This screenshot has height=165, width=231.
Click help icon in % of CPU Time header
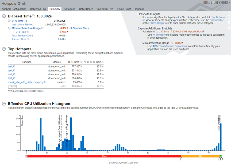coord(103,62)
